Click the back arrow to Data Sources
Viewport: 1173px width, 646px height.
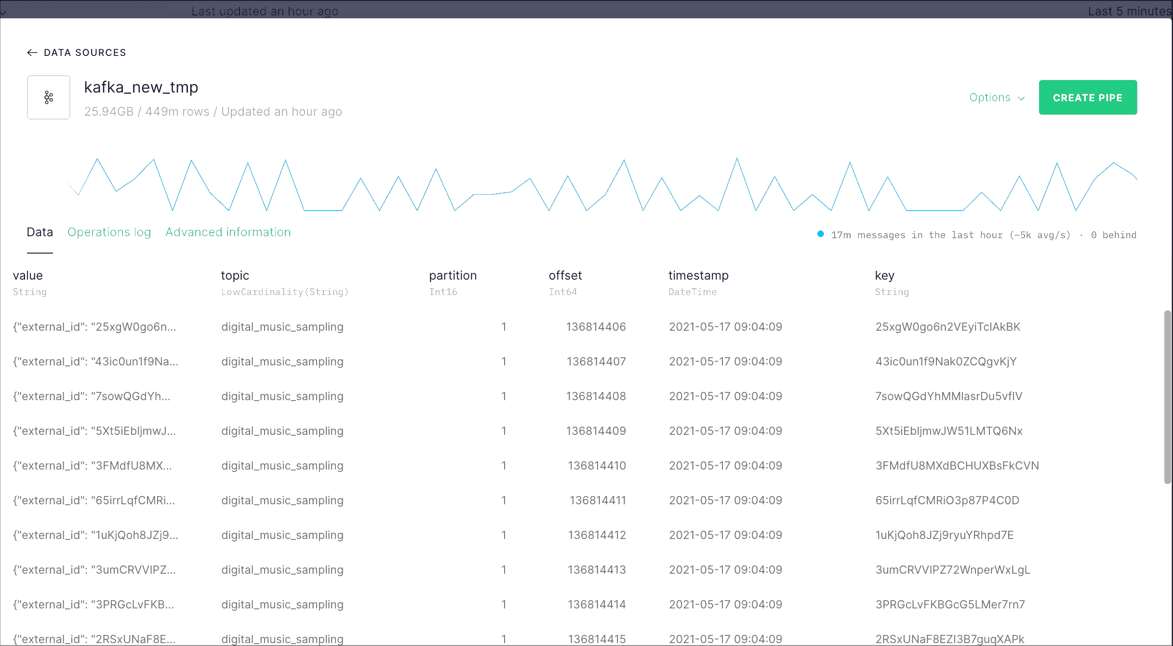(x=32, y=53)
